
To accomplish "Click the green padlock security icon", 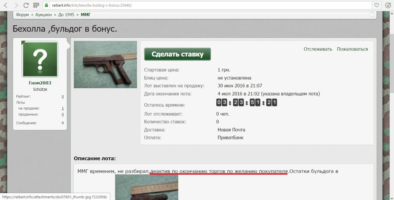I will (x=47, y=5).
